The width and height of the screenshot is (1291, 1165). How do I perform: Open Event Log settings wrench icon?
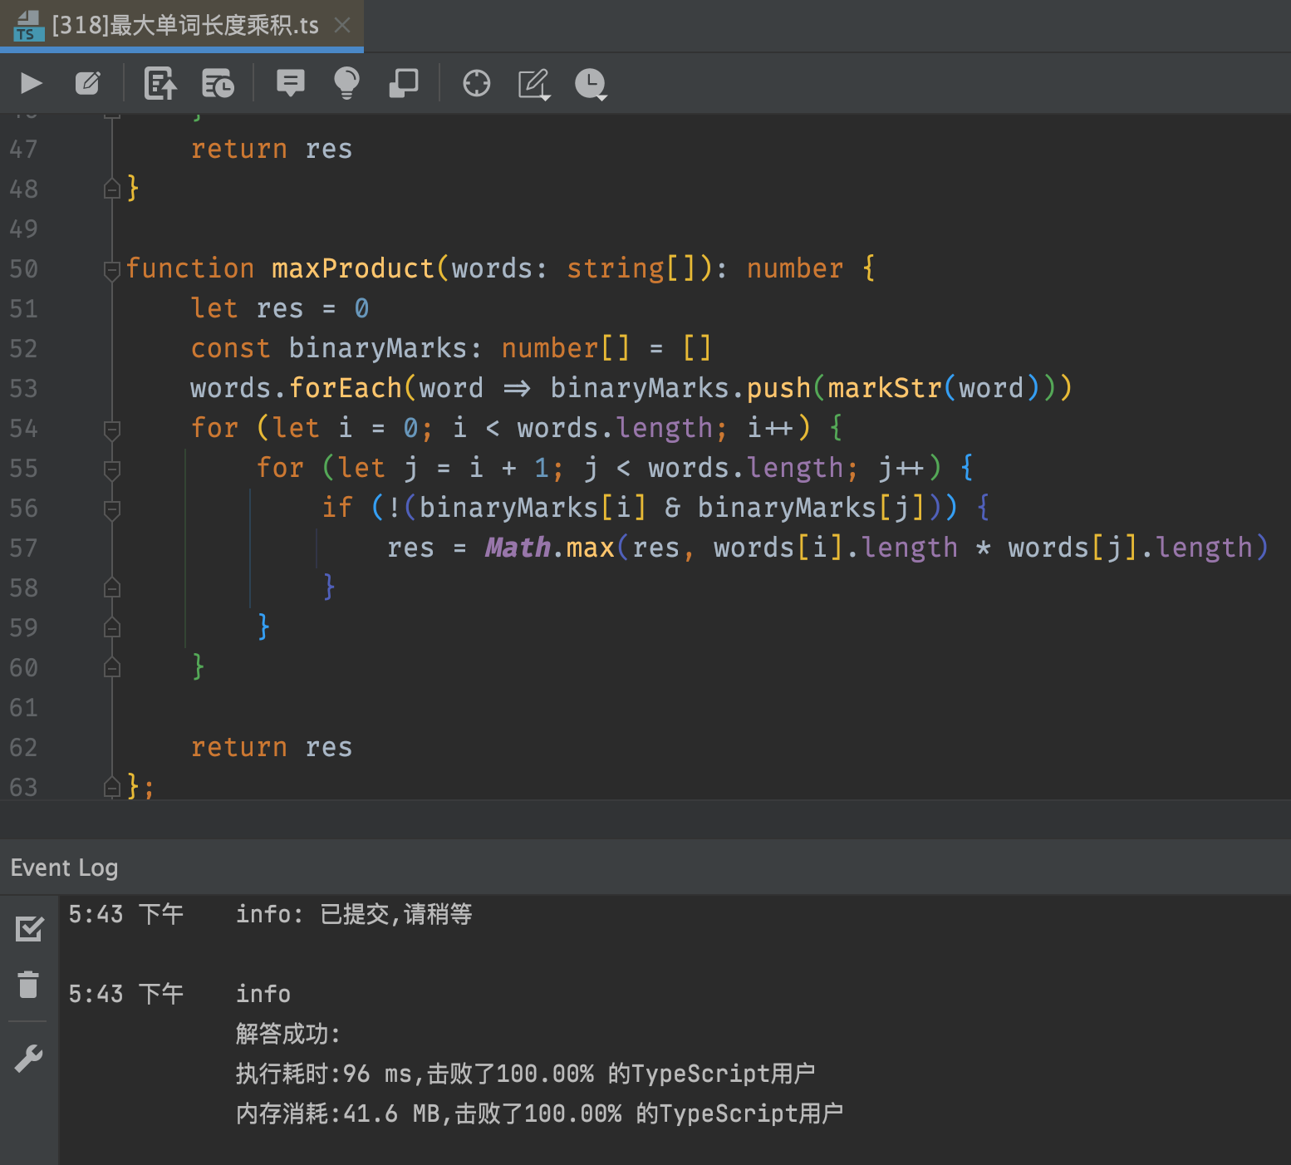coord(29,1058)
